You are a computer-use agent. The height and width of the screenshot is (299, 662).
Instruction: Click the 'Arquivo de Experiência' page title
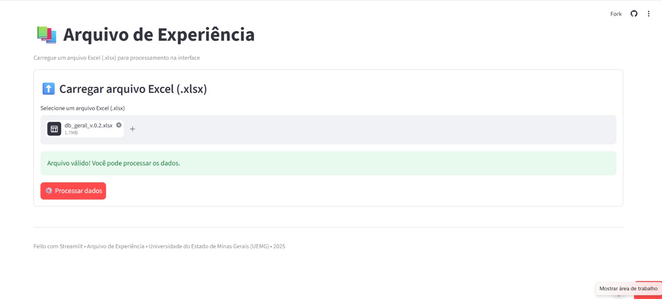click(x=158, y=35)
